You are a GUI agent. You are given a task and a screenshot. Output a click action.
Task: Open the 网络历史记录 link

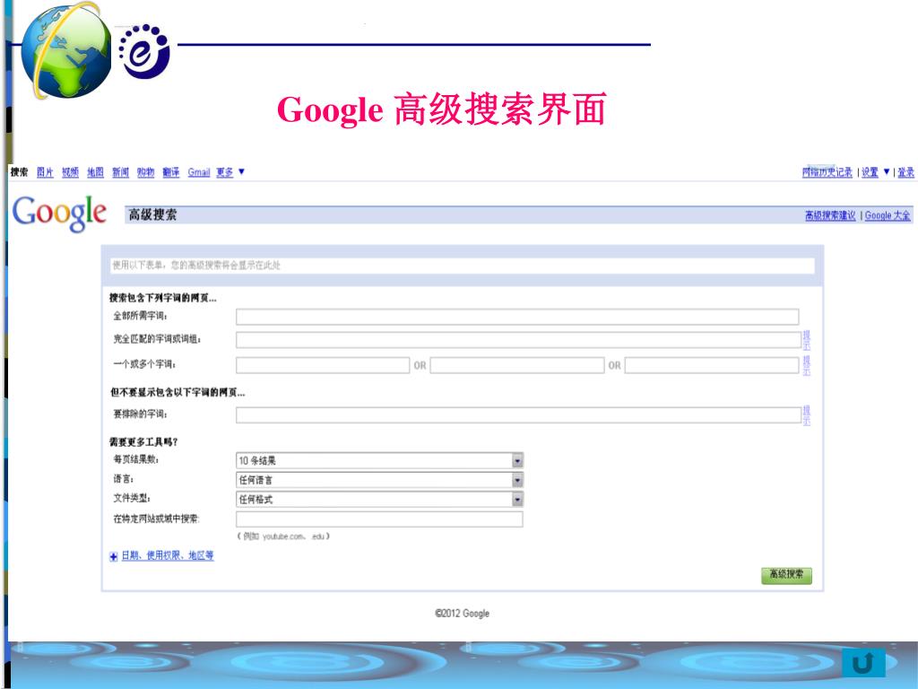827,171
